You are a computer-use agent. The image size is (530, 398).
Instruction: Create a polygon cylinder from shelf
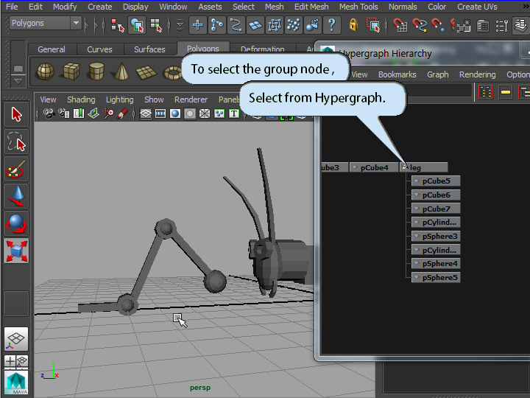[96, 71]
